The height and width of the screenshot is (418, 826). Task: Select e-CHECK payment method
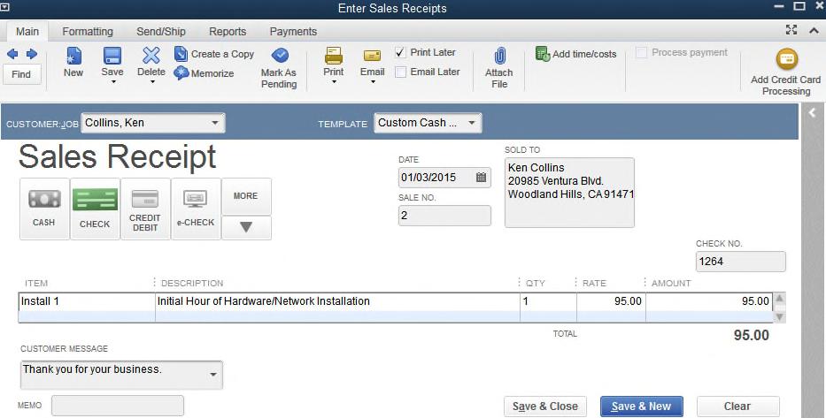[x=196, y=209]
